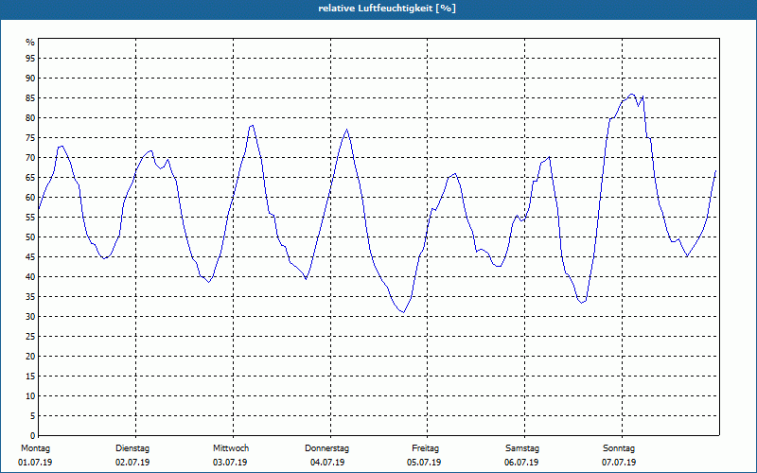The image size is (757, 473).
Task: Click the date label 03.07.19
Action: (x=230, y=463)
